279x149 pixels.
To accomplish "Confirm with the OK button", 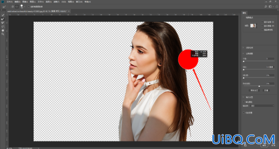I will coord(264,145).
